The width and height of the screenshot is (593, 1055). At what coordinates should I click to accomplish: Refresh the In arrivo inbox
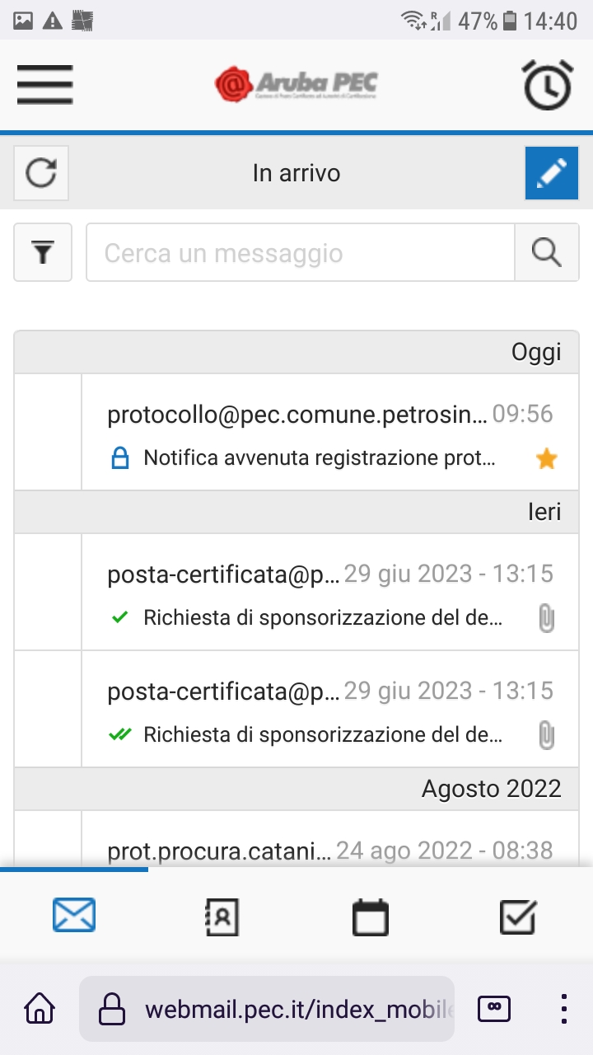(41, 173)
